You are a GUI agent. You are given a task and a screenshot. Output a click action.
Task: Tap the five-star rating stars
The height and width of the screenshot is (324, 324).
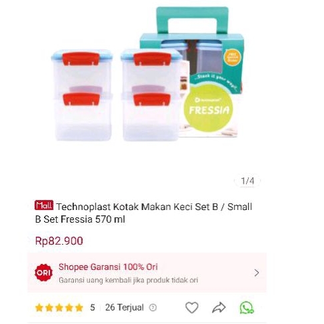point(59,308)
